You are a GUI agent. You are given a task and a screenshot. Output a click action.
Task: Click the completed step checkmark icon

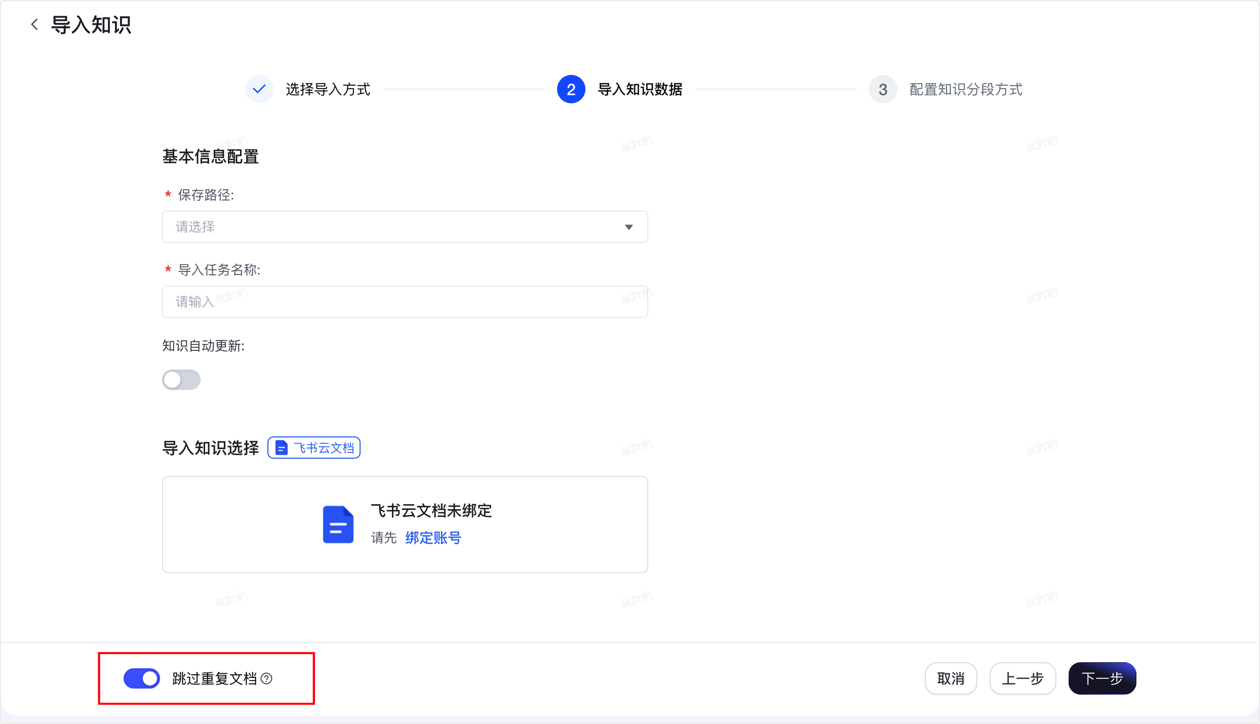(259, 89)
